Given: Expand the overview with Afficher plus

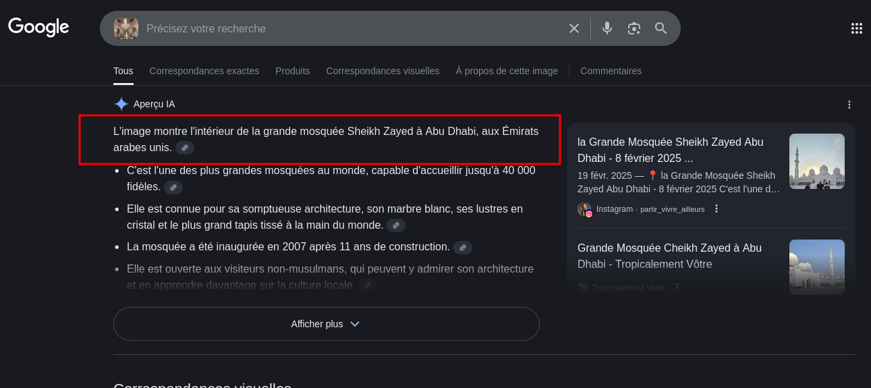Looking at the screenshot, I should click(326, 324).
